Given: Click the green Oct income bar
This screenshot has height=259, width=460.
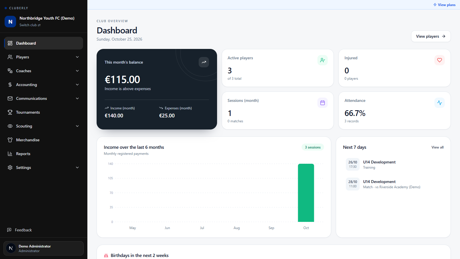Looking at the screenshot, I should tap(306, 193).
